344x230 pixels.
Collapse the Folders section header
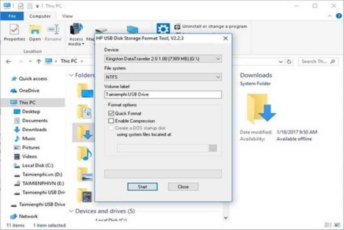tap(71, 75)
